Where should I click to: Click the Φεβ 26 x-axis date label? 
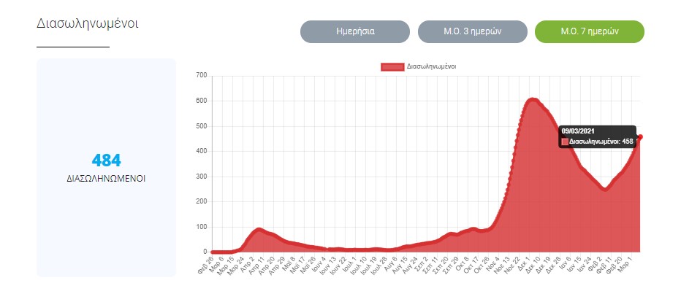pos(205,264)
